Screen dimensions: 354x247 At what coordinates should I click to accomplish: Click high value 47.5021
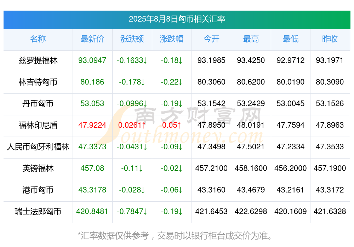point(251,147)
